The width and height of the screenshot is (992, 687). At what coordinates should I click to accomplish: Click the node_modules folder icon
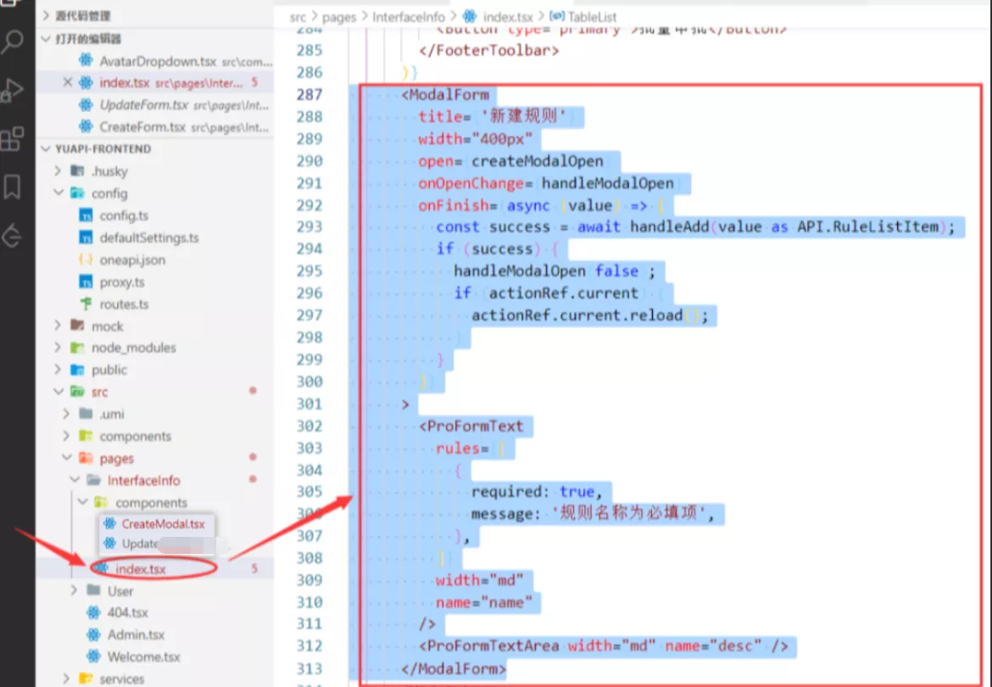click(x=77, y=347)
